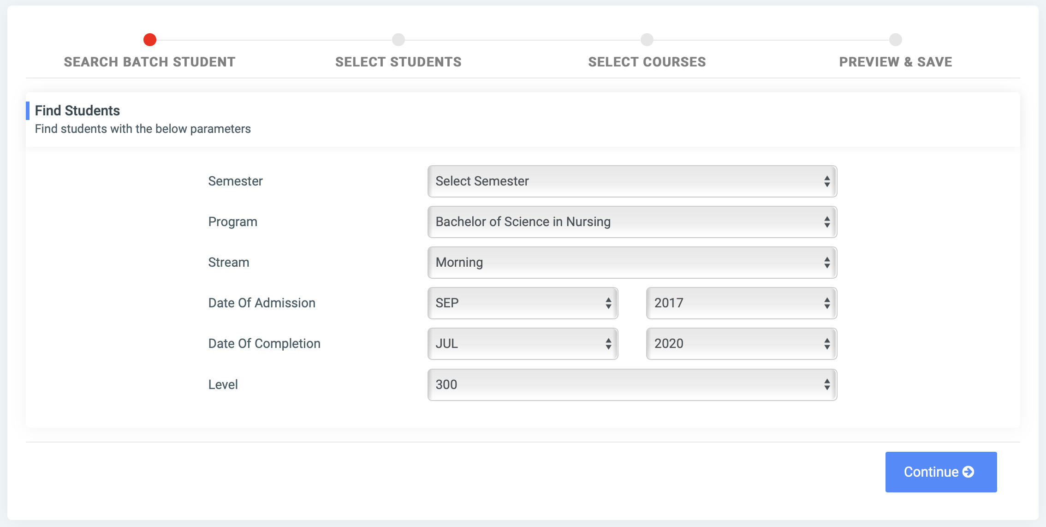
Task: Click the Select Courses step circle
Action: [x=647, y=40]
